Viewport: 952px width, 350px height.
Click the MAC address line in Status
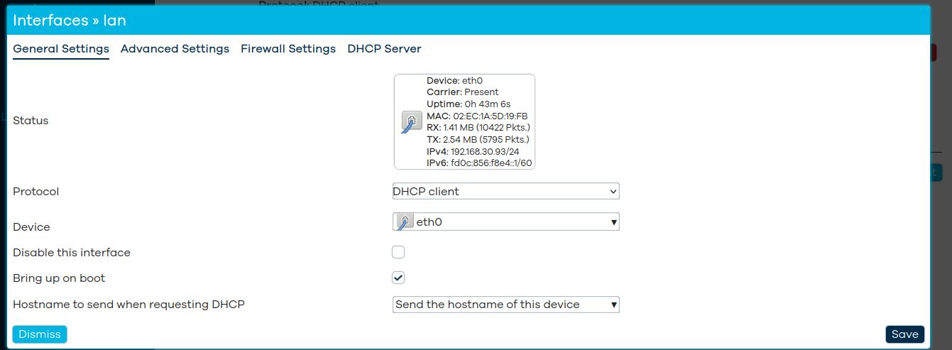click(x=477, y=116)
